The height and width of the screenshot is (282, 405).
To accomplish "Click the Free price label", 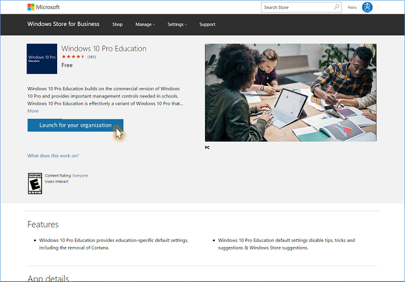I will coord(67,65).
